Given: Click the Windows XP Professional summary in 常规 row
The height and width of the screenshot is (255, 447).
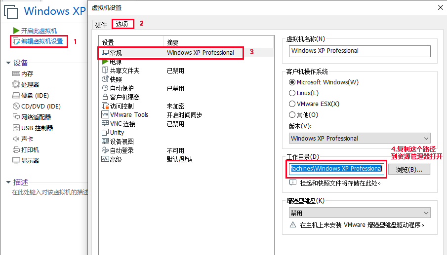Looking at the screenshot, I should (201, 53).
